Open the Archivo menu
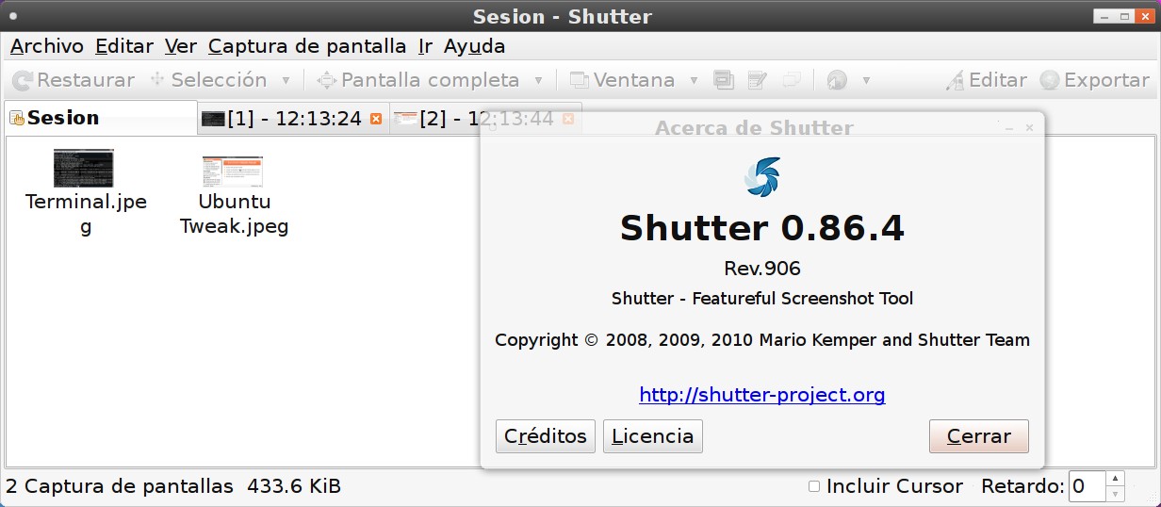The height and width of the screenshot is (507, 1161). click(47, 46)
